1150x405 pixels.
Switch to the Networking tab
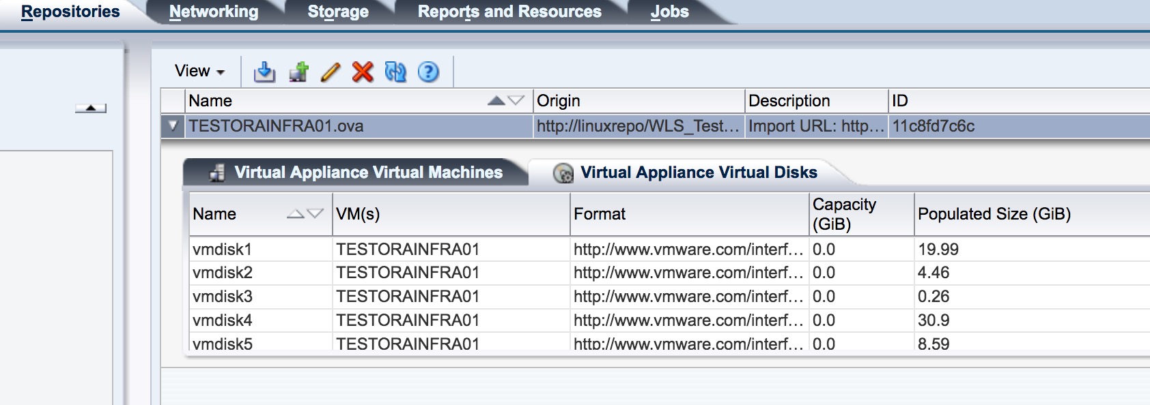(214, 12)
